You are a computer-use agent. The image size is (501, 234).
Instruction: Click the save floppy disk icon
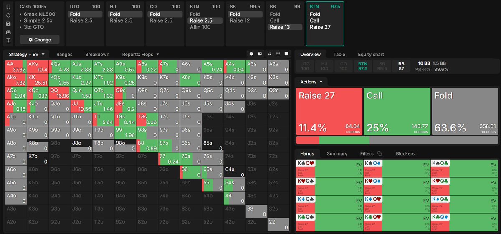(x=8, y=24)
